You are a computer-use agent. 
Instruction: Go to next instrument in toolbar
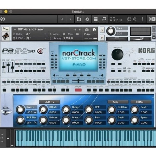tap(70, 19)
